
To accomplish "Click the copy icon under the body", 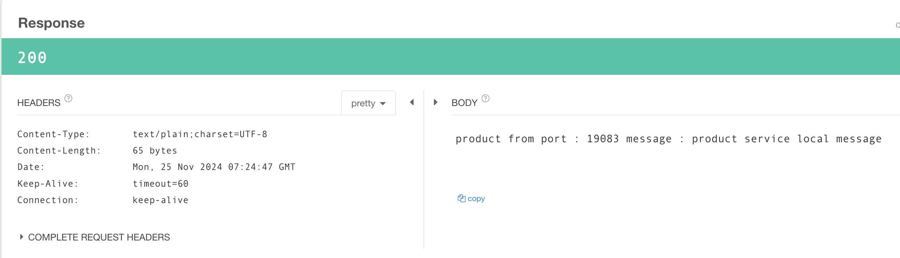I will [x=461, y=198].
